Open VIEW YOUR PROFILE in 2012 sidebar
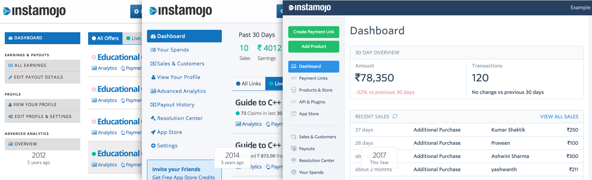 (x=43, y=105)
